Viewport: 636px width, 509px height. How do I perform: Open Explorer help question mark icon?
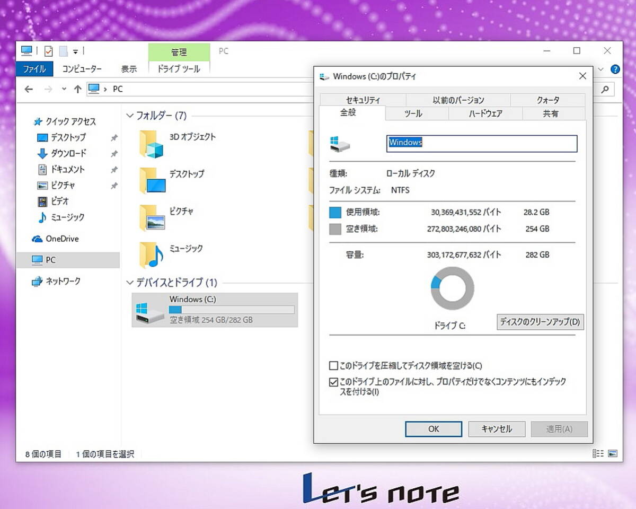pyautogui.click(x=615, y=69)
